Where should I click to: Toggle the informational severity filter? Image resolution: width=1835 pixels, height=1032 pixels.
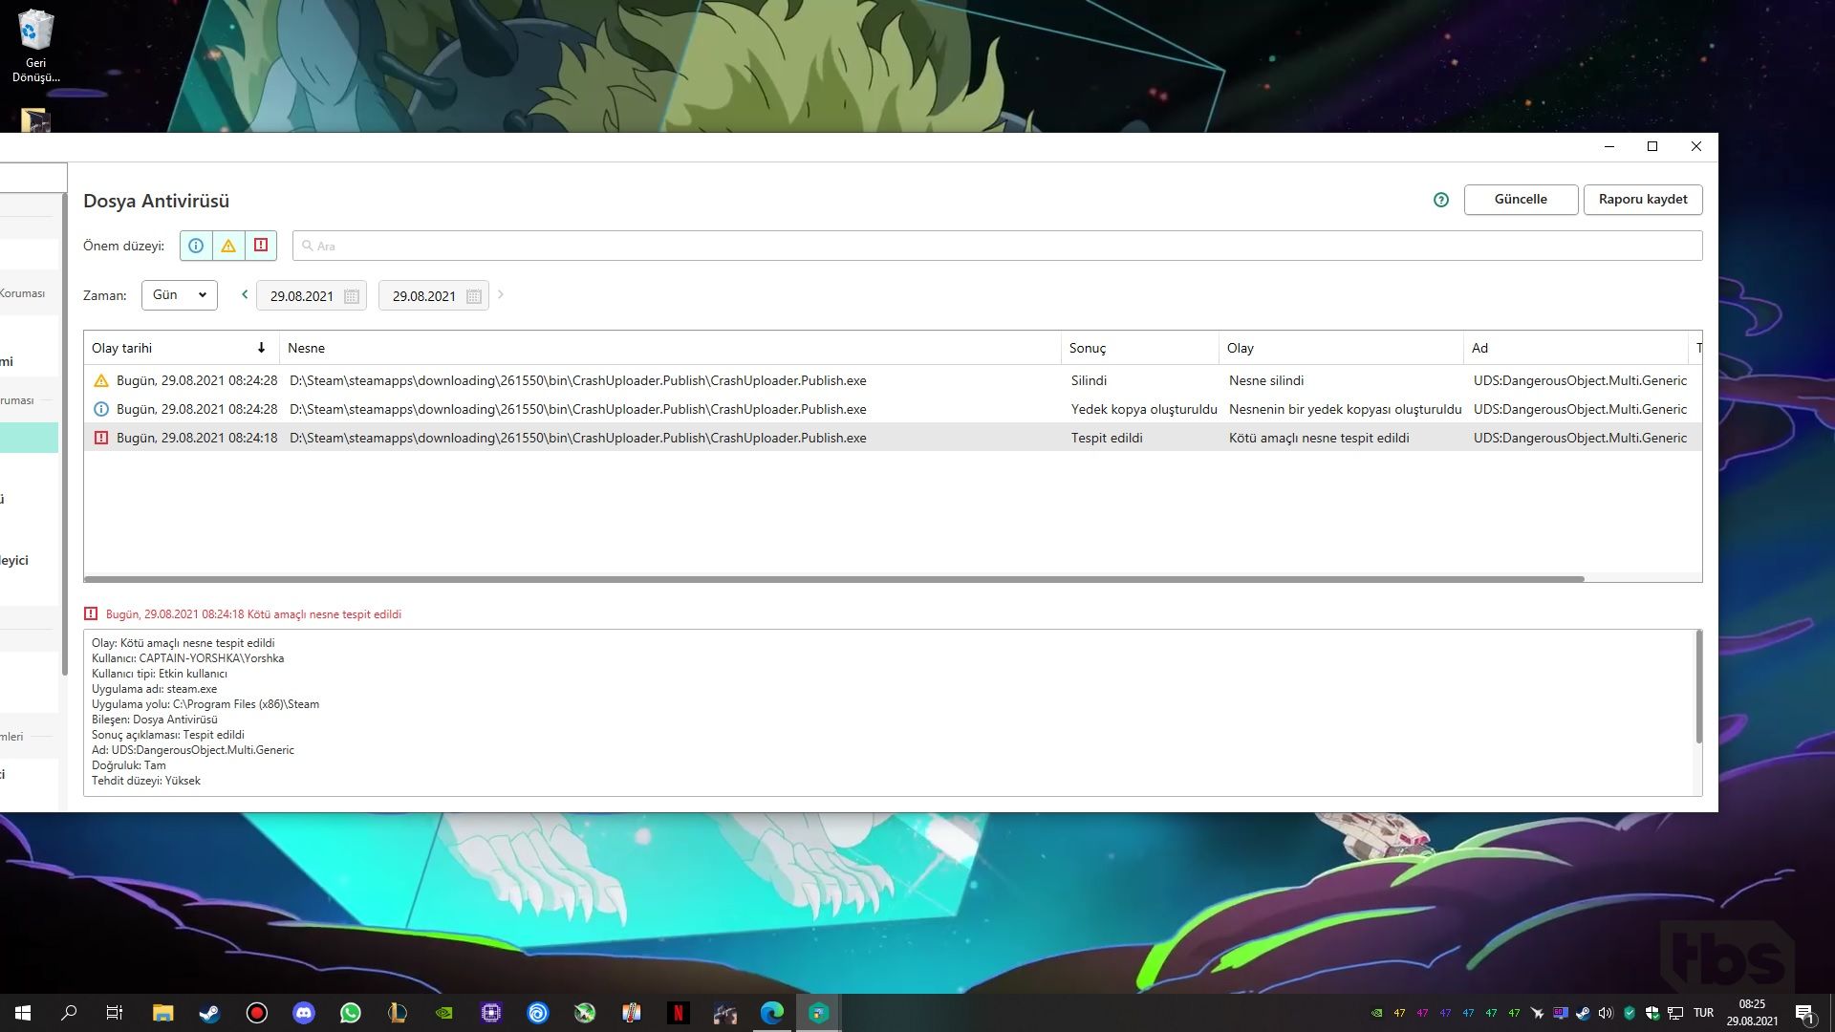coord(196,246)
